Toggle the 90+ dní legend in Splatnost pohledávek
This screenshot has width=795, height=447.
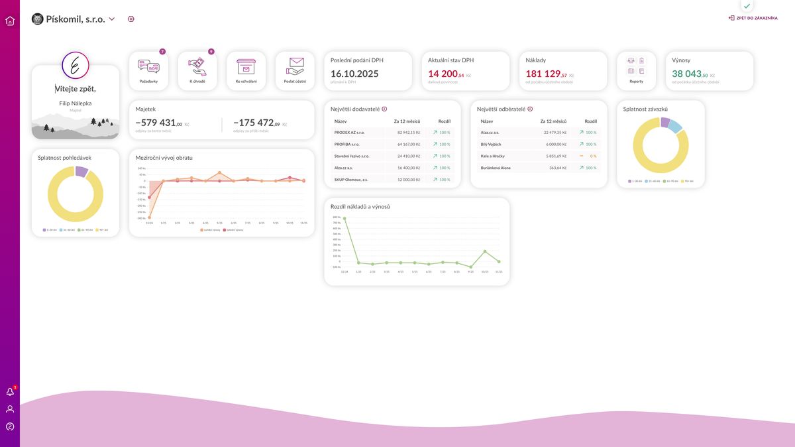tap(102, 229)
